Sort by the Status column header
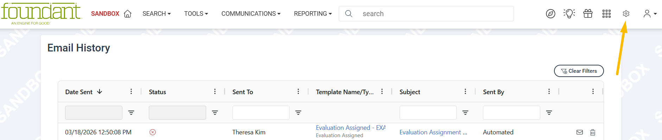The height and width of the screenshot is (140, 662). [x=157, y=92]
